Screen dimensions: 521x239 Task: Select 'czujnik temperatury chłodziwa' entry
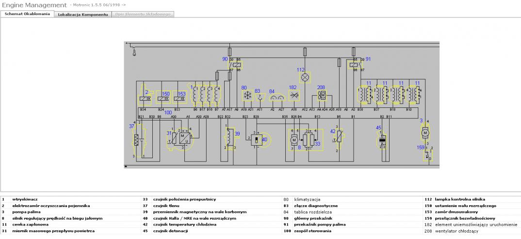tap(185, 225)
